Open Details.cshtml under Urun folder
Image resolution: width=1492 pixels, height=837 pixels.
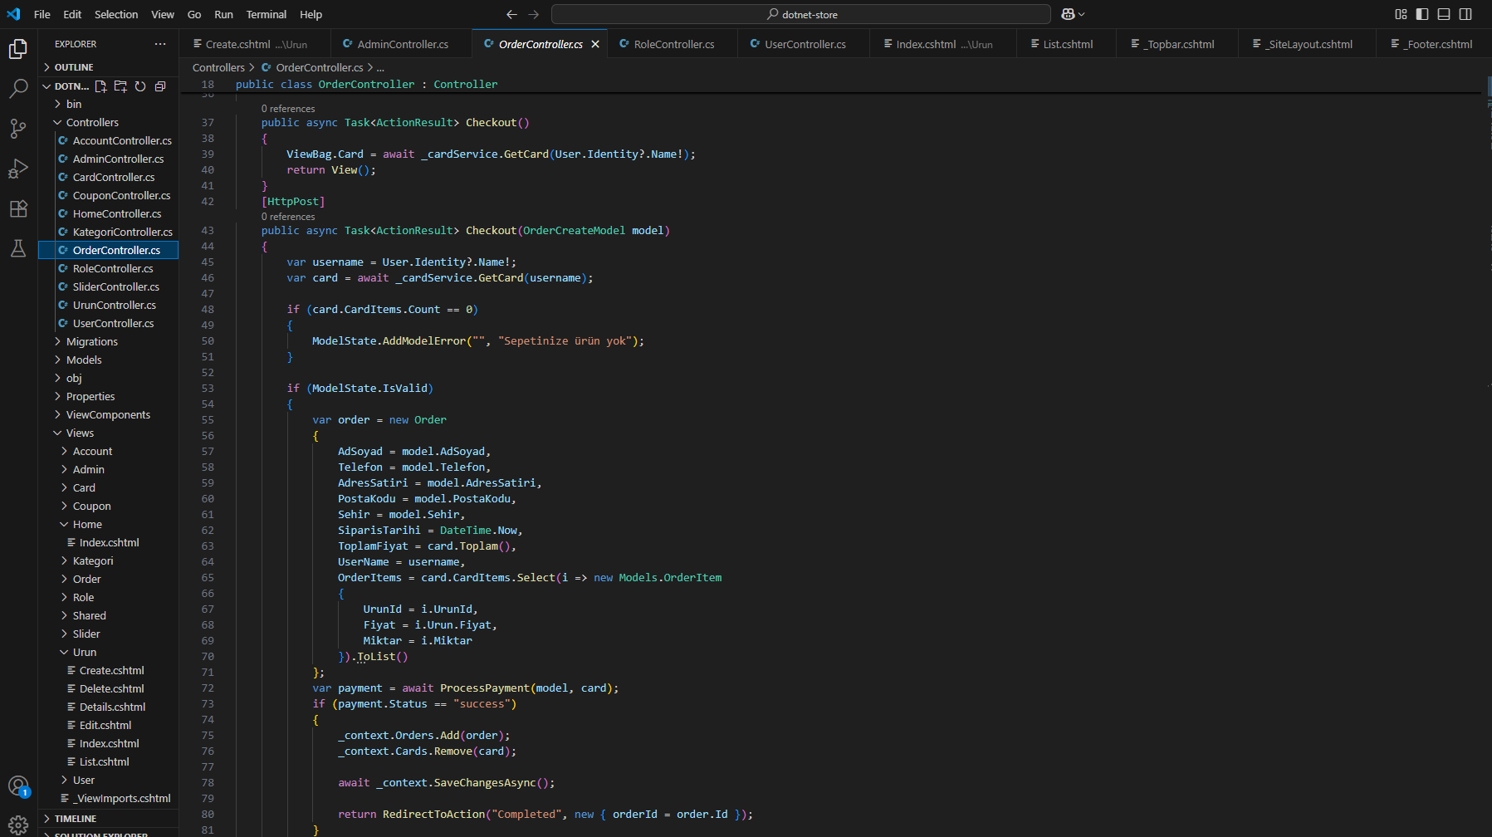pos(108,707)
